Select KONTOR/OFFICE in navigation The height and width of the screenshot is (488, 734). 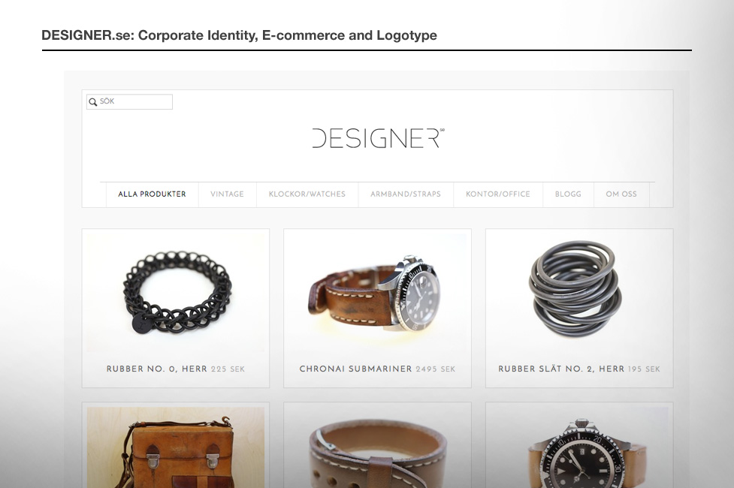click(498, 194)
